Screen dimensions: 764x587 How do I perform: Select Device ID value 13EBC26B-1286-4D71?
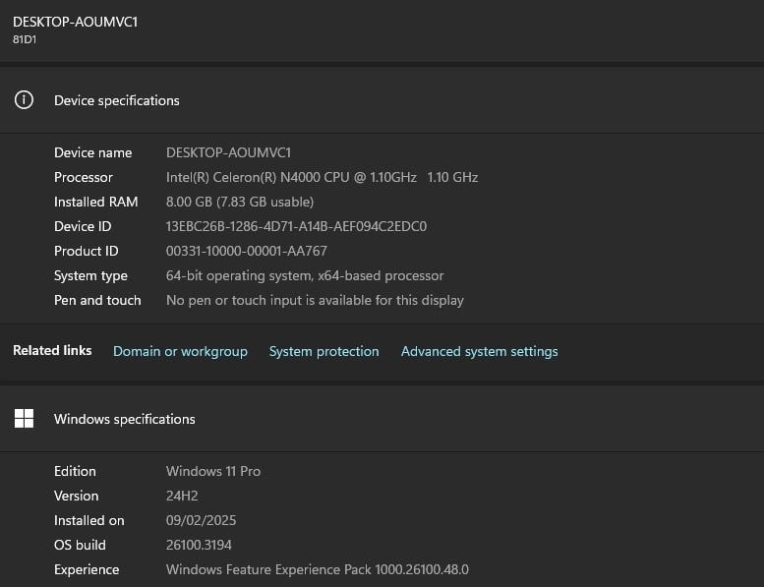pyautogui.click(x=296, y=226)
